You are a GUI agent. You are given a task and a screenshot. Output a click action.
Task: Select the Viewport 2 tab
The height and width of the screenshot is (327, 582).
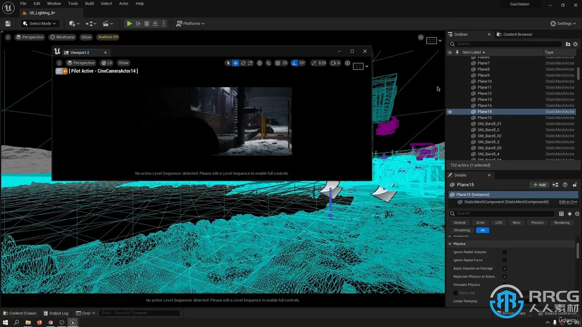80,53
